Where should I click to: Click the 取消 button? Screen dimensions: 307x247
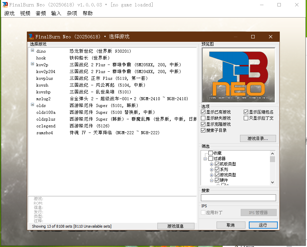coord(231,225)
